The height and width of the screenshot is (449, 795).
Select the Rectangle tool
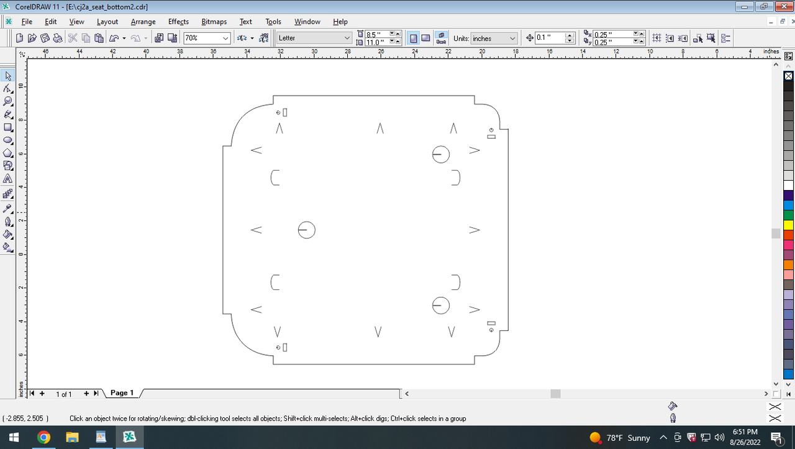coord(8,127)
